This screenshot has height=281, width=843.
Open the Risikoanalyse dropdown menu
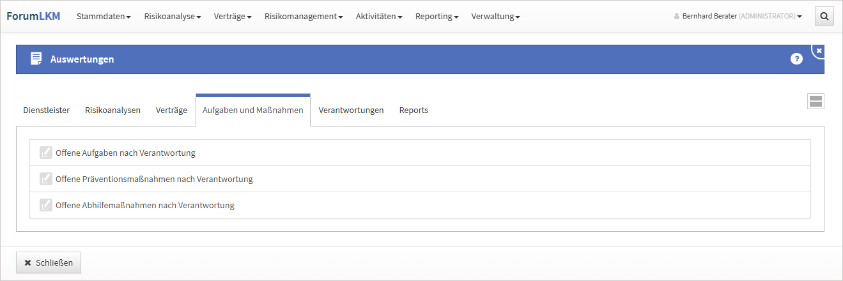(x=173, y=17)
